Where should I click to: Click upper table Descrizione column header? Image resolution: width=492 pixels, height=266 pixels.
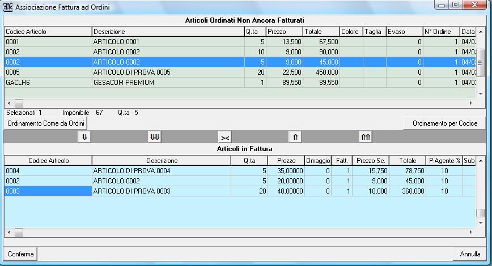click(x=168, y=32)
